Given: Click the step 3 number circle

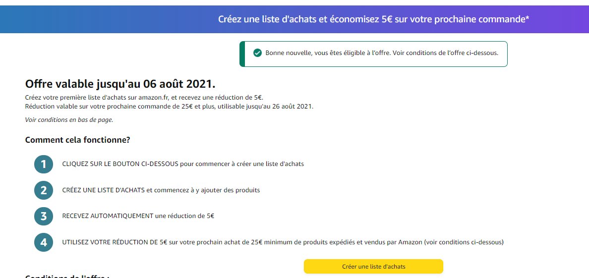Looking at the screenshot, I should click(44, 216).
